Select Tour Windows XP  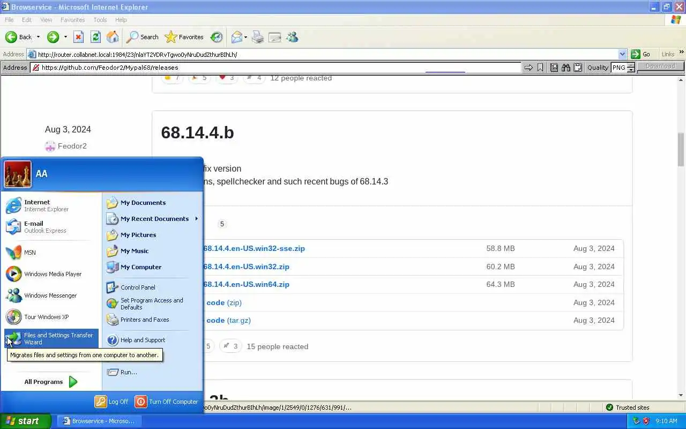point(51,317)
